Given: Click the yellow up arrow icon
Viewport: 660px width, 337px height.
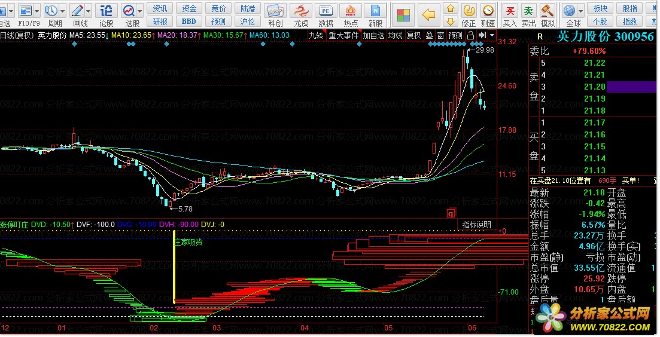Looking at the screenshot, I should (x=451, y=8).
